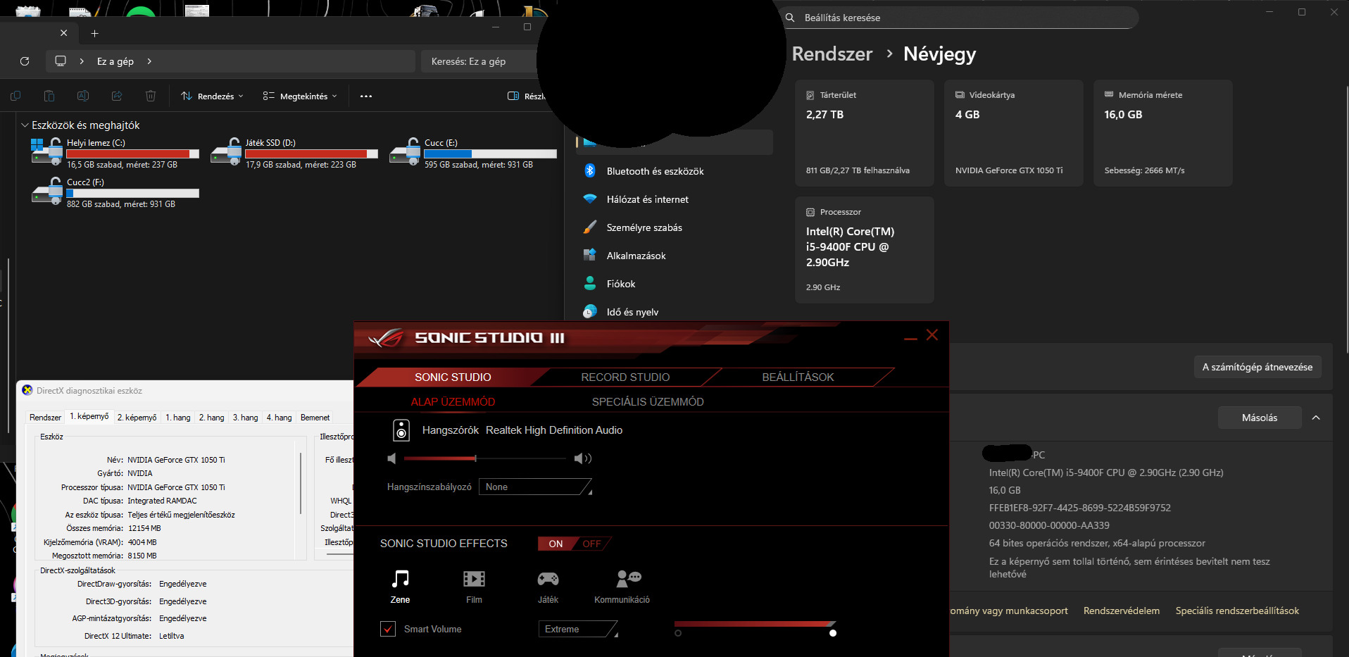The image size is (1349, 657).
Task: Uncheck the Smart Volume checkbox
Action: (x=388, y=629)
